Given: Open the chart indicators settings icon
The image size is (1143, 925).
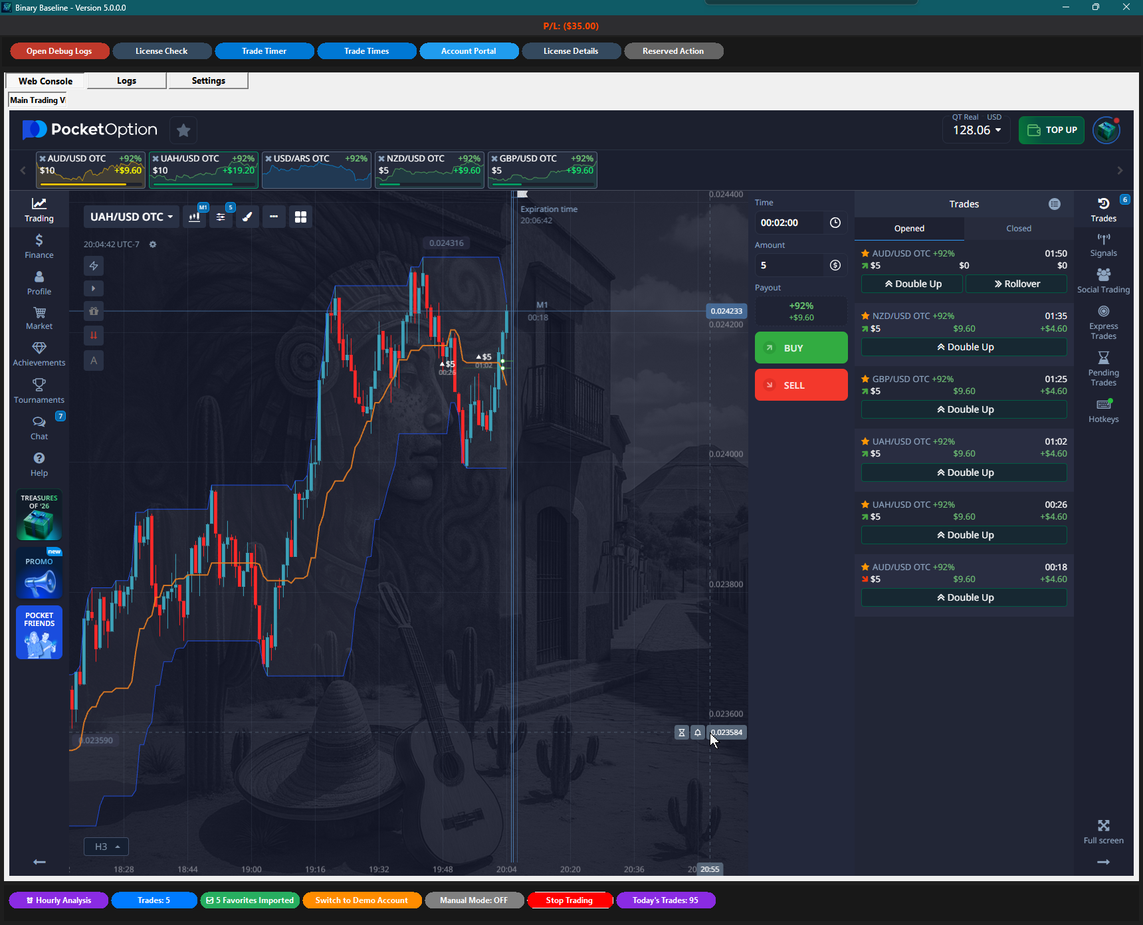Looking at the screenshot, I should point(221,217).
